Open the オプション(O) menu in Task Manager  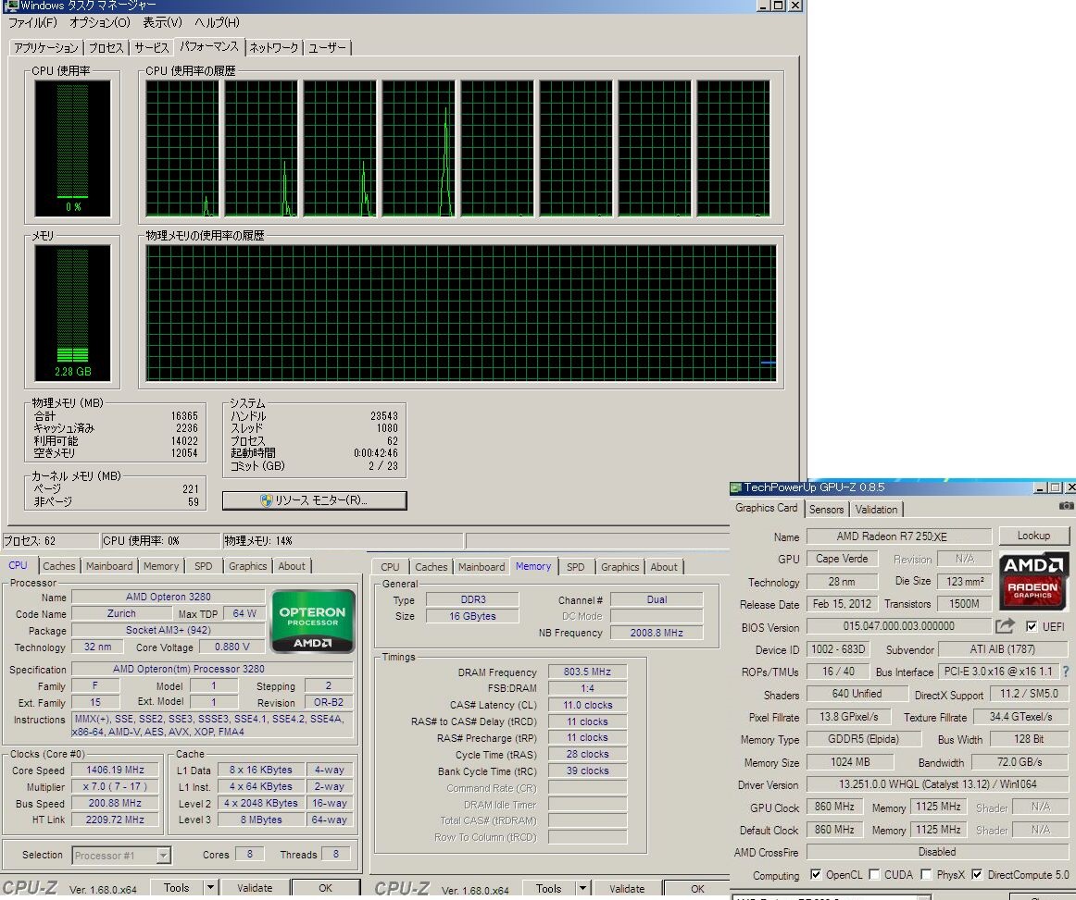pyautogui.click(x=100, y=22)
